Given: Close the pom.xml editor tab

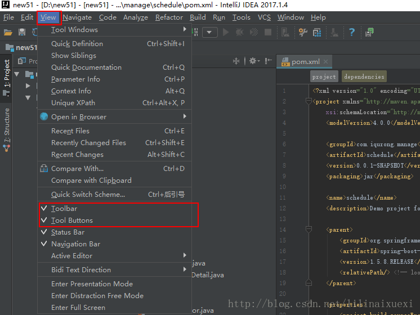Looking at the screenshot, I should [325, 61].
